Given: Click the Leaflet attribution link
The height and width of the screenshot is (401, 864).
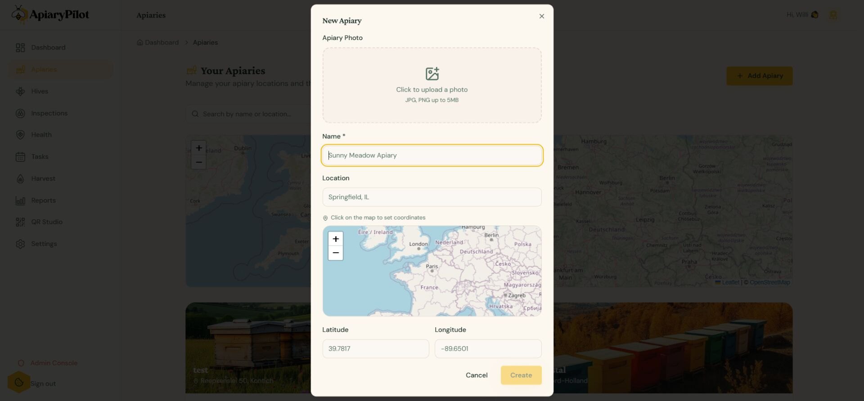Looking at the screenshot, I should tap(727, 282).
